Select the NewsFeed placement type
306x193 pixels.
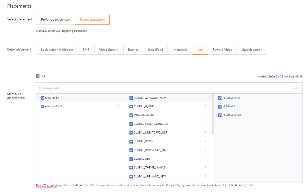tap(155, 50)
